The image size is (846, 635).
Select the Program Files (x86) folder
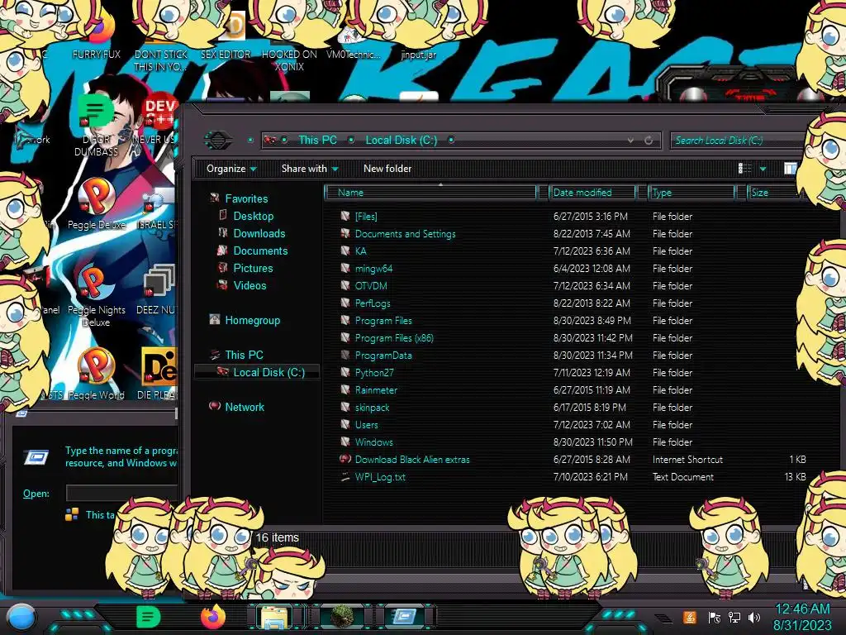point(394,338)
